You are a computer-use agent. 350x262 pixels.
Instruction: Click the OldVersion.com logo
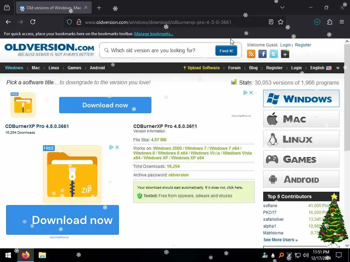(49, 50)
